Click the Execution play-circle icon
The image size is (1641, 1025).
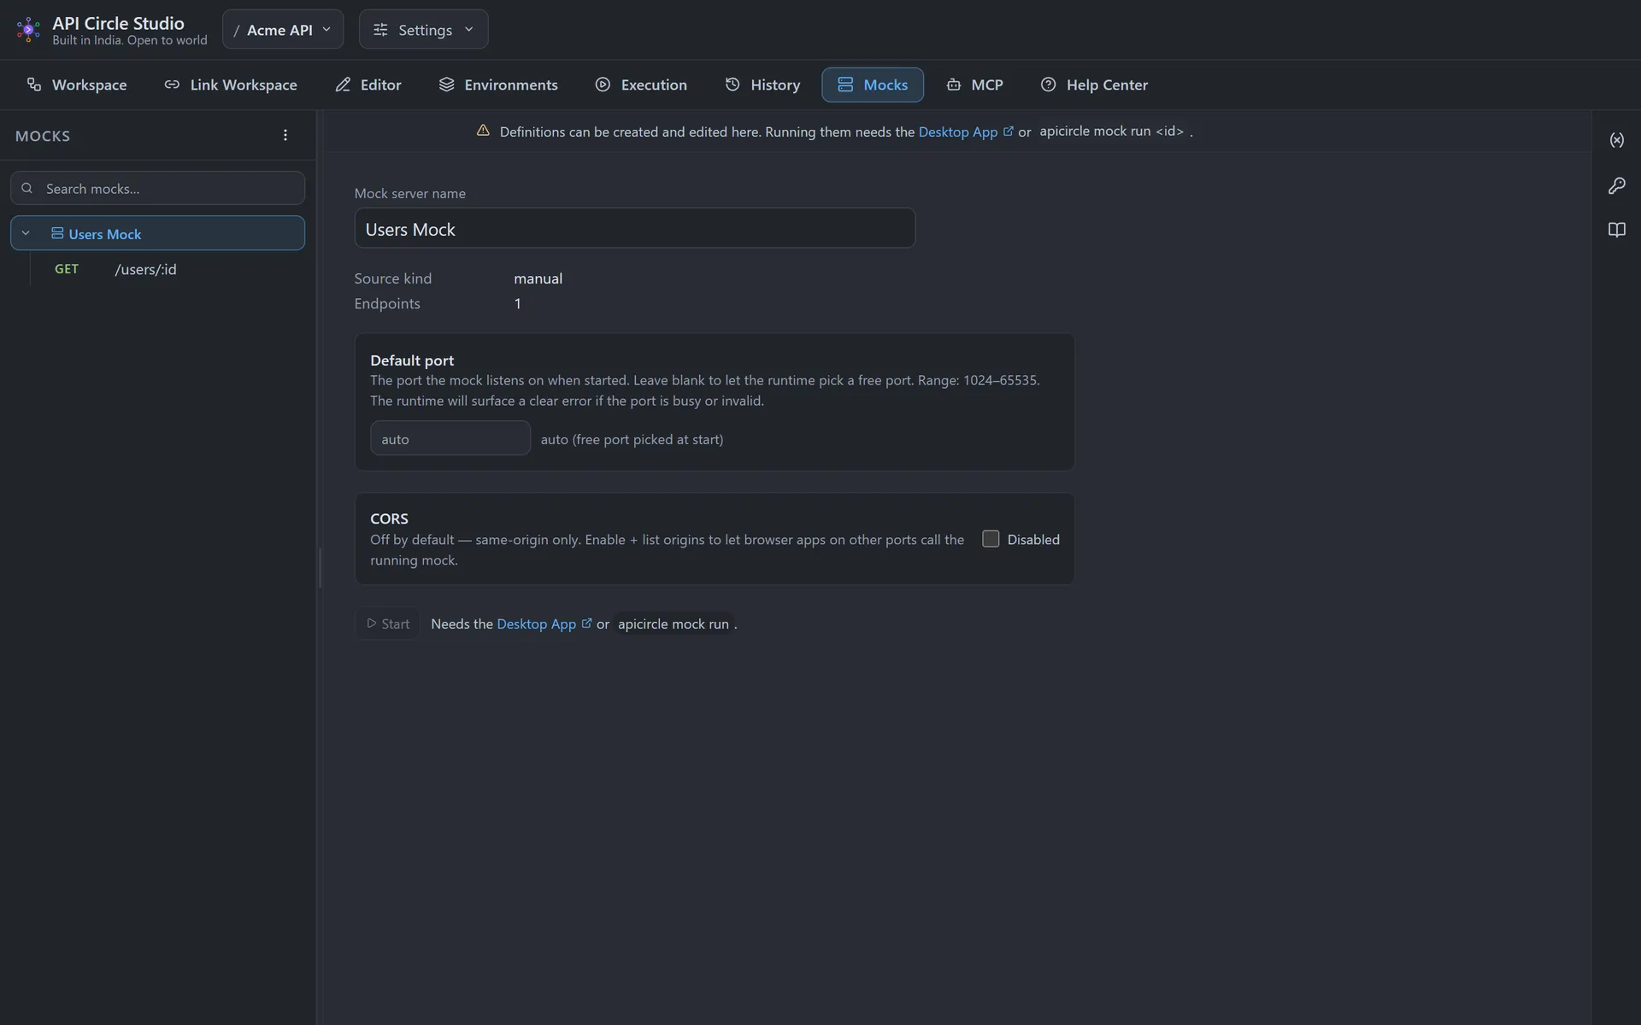point(603,85)
